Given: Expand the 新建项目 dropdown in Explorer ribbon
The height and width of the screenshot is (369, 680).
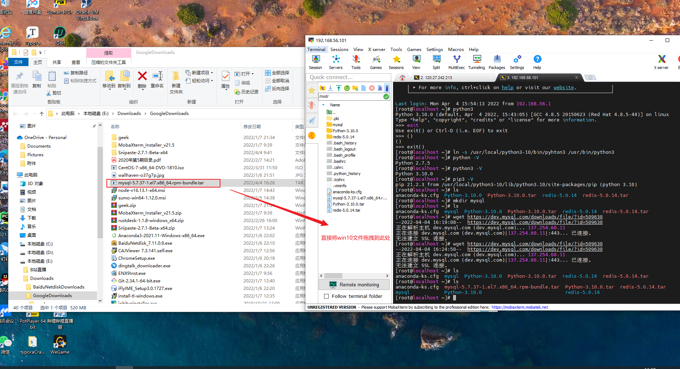Looking at the screenshot, I should pyautogui.click(x=212, y=73).
